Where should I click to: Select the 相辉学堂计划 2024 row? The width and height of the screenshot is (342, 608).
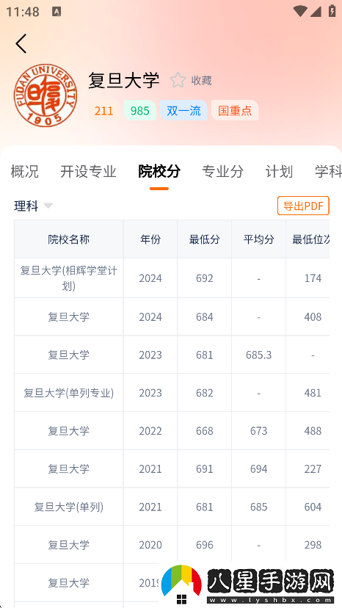tap(172, 278)
